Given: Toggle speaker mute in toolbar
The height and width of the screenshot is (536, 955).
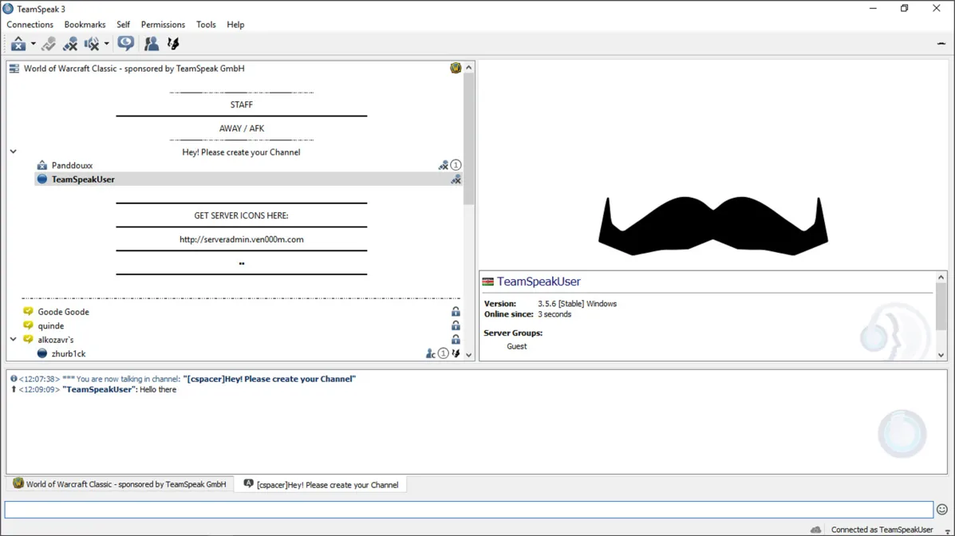Looking at the screenshot, I should [x=92, y=44].
